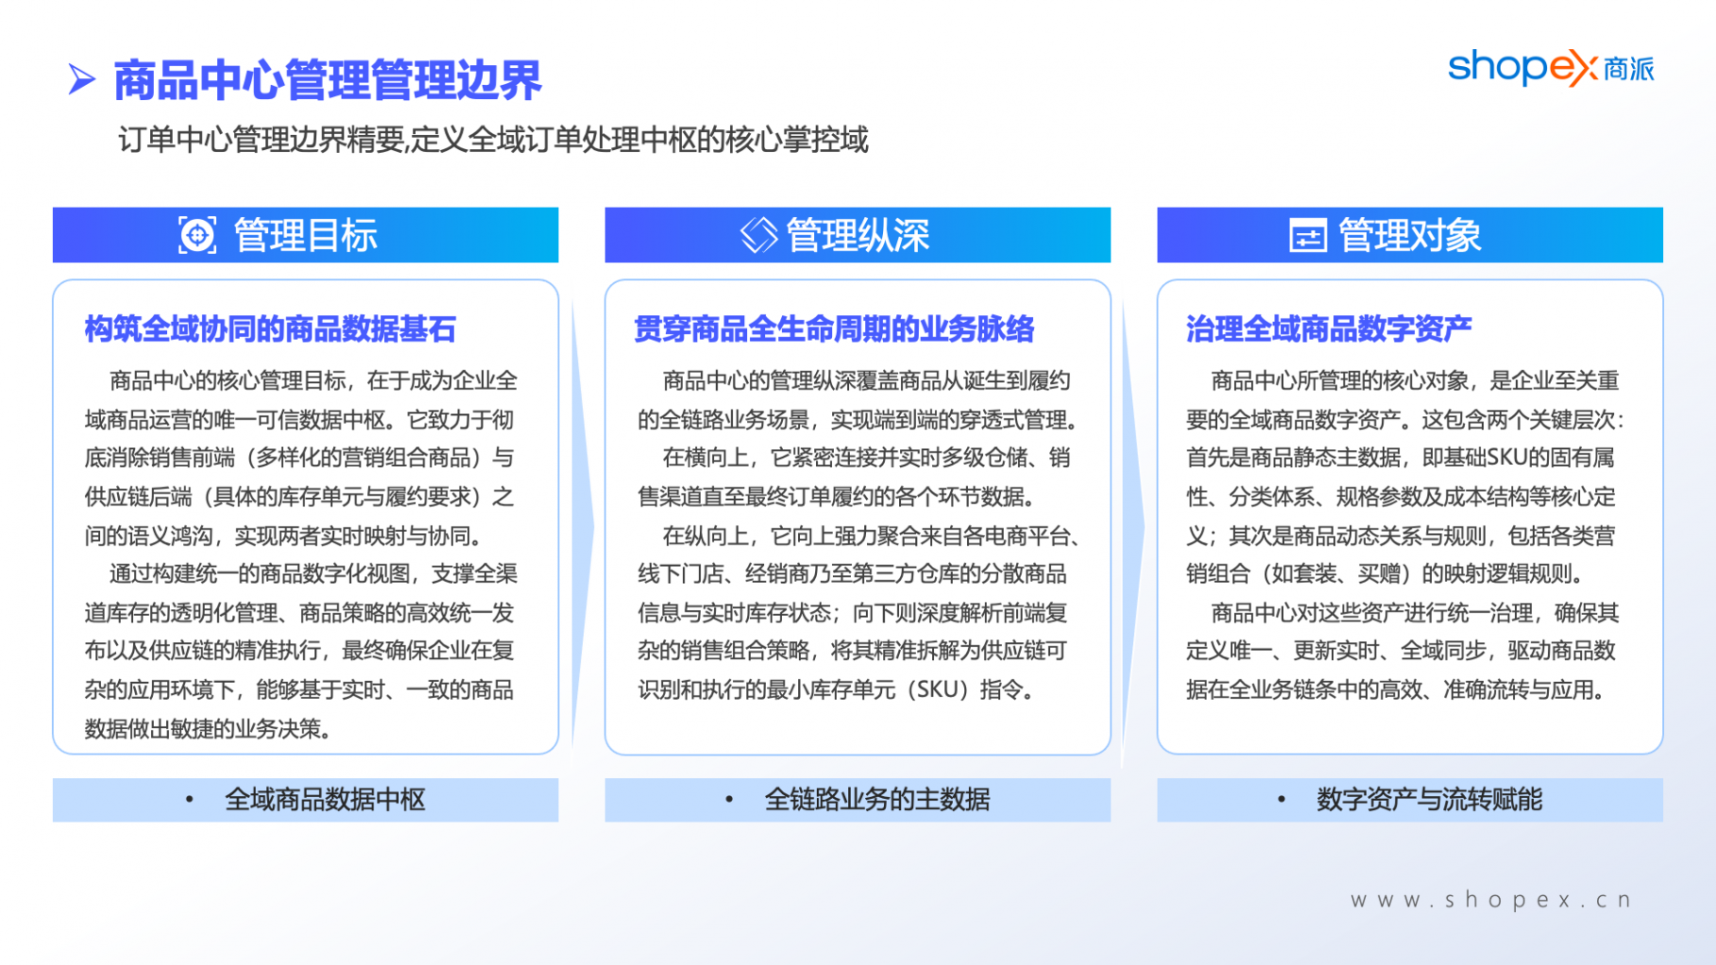Click the paragraph starting 商品中心对这些资产进行统一治理

tap(1403, 651)
